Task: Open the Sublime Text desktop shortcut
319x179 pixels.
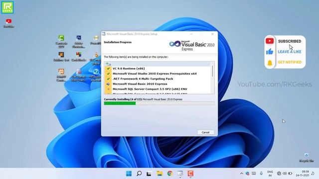Action: click(x=61, y=57)
